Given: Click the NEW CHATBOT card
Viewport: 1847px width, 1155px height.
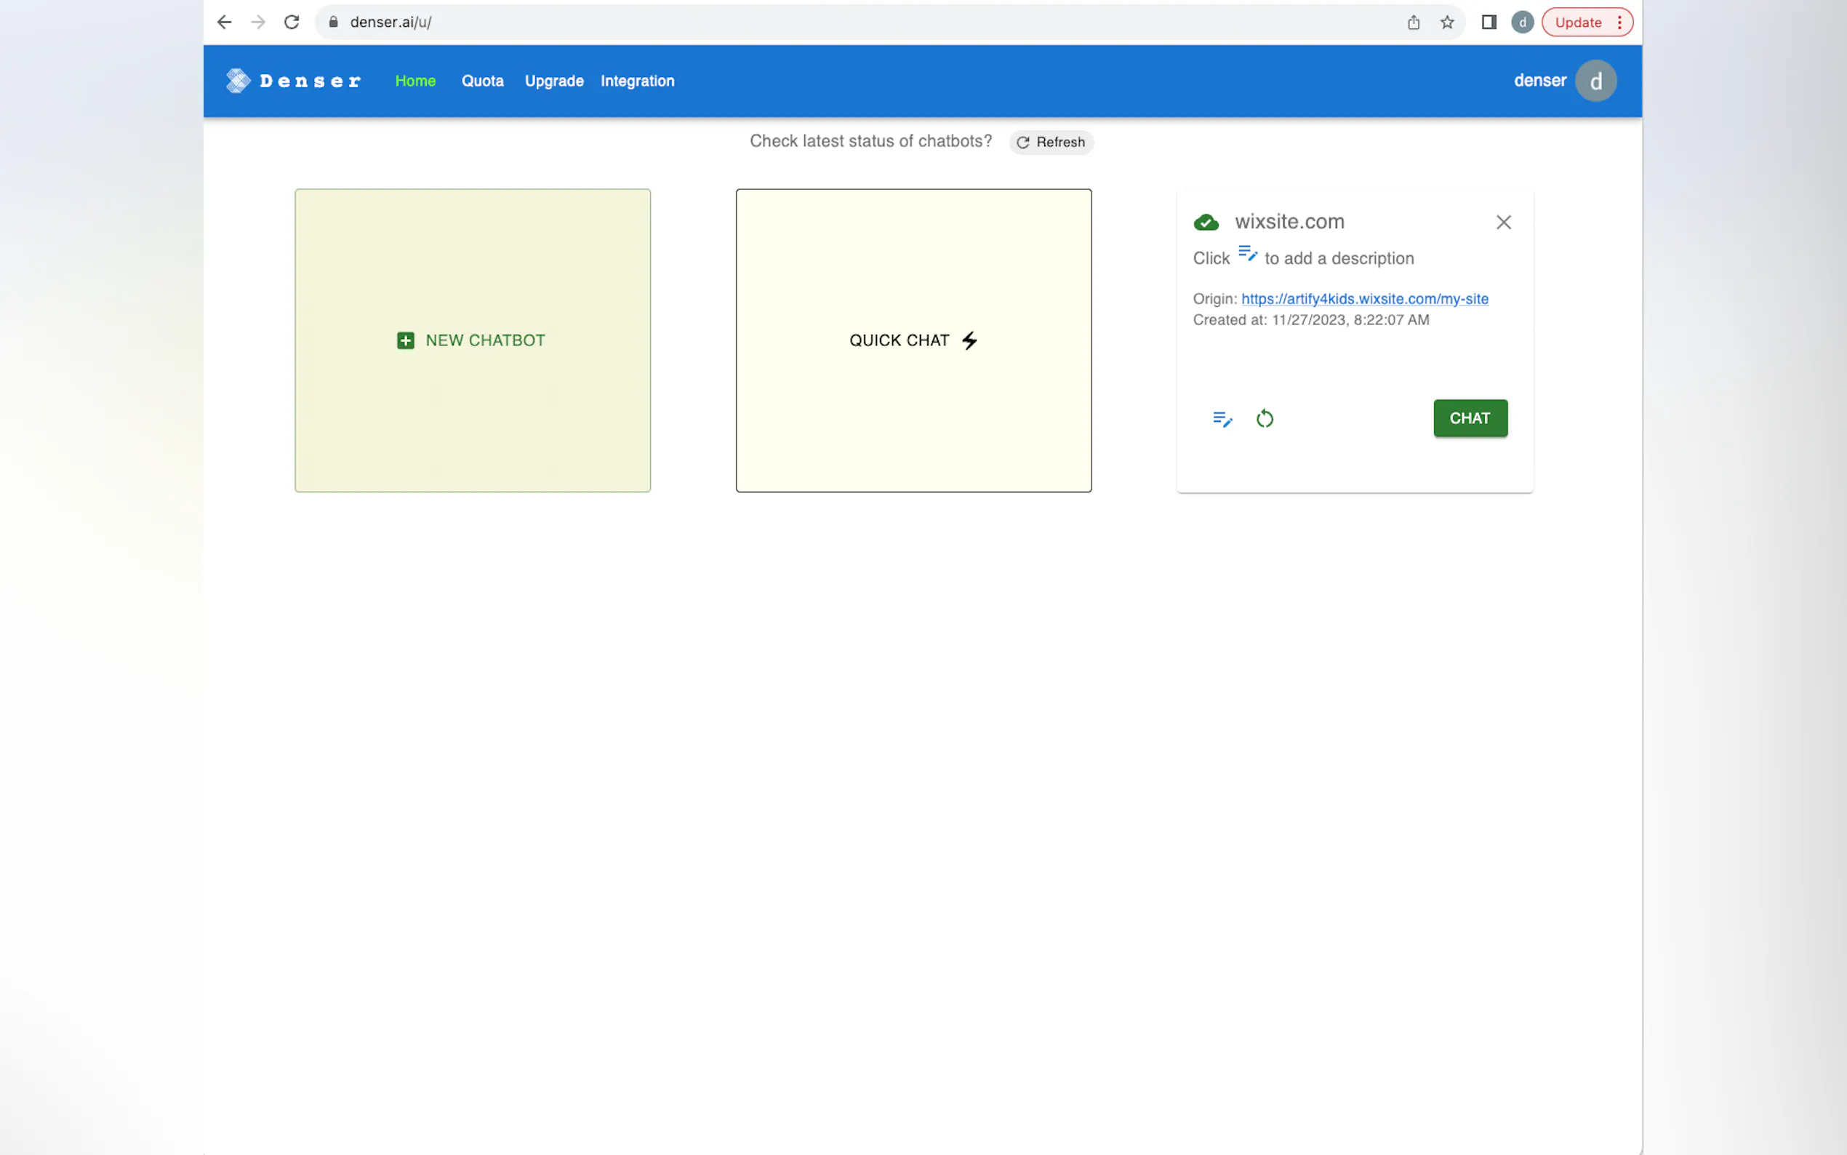Looking at the screenshot, I should coord(472,340).
